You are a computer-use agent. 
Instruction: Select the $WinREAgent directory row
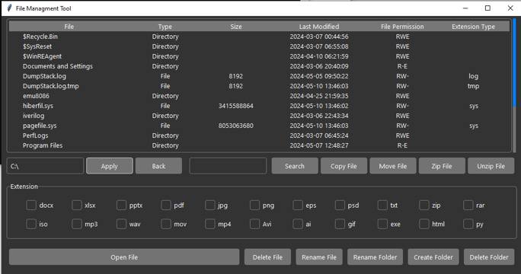259,56
